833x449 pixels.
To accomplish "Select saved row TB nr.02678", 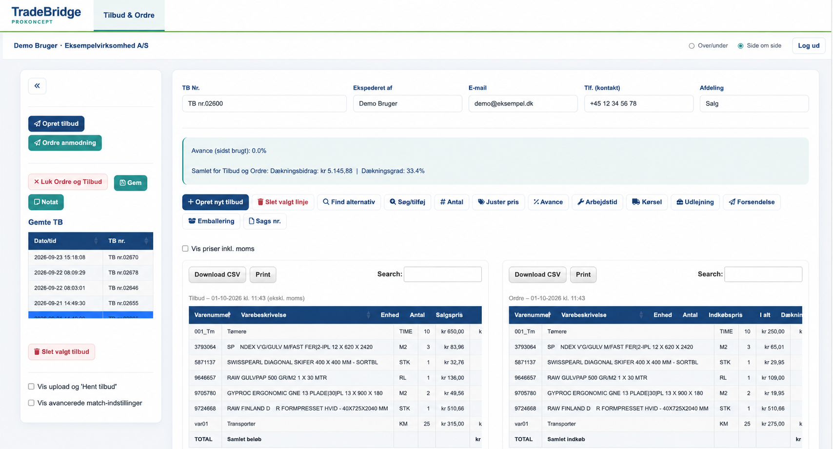I will pos(91,273).
